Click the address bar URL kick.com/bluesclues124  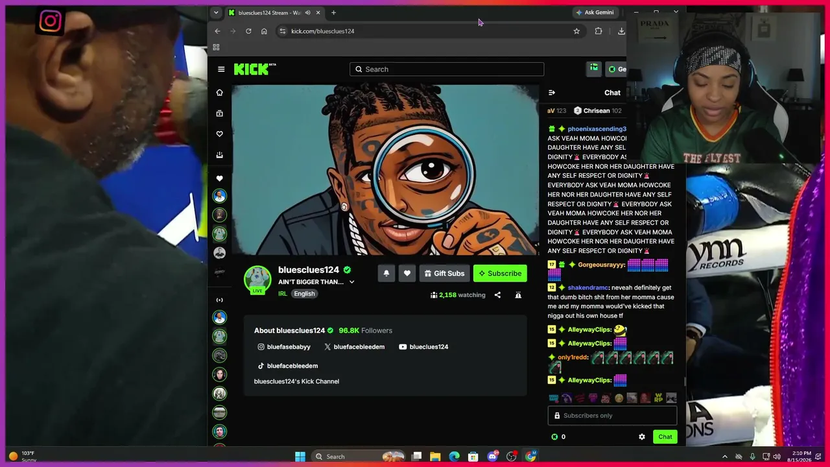click(322, 31)
